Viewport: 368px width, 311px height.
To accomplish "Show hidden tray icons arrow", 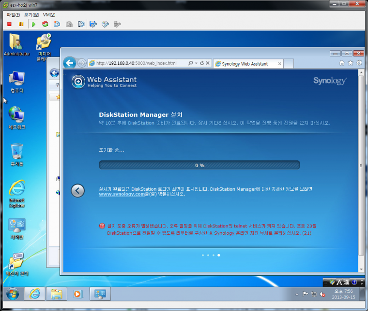I will (x=297, y=295).
